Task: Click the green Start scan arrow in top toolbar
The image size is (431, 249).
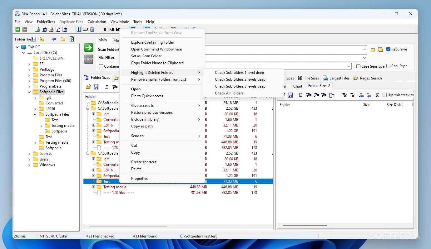Action: pos(18,29)
